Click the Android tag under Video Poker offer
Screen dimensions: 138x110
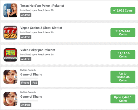26,59
